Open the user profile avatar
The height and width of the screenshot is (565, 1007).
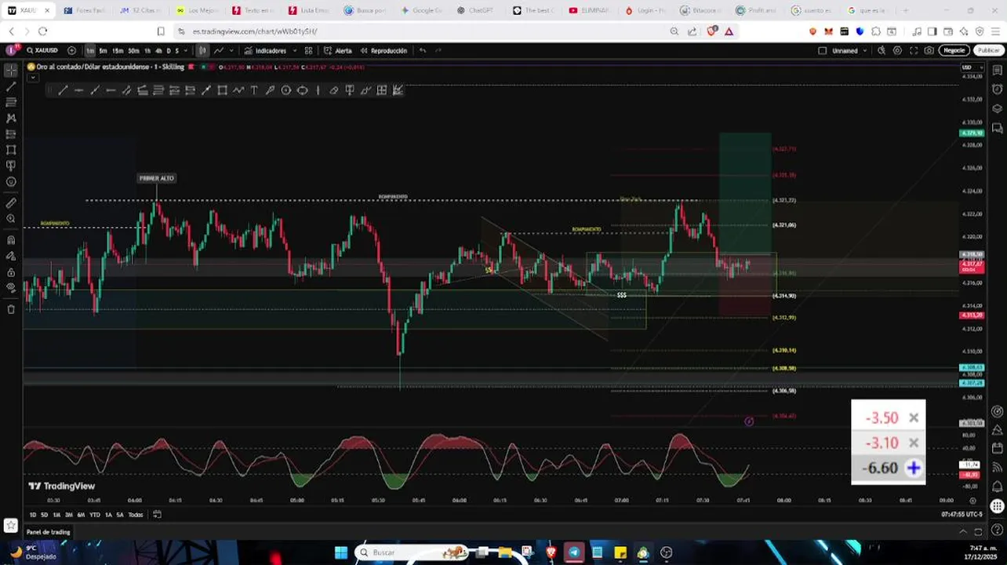coord(12,50)
